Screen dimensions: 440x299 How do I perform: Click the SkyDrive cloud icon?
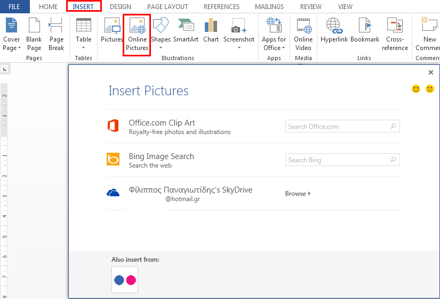coord(113,193)
